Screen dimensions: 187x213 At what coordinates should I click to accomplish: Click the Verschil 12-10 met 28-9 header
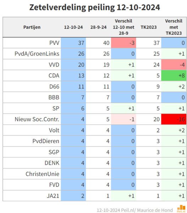pos(123,27)
